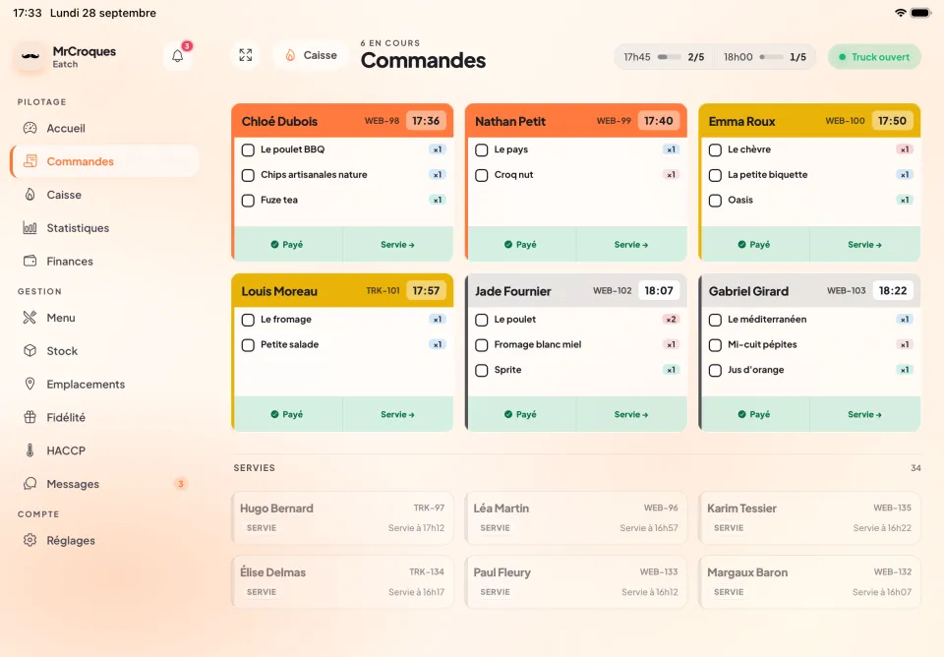This screenshot has width=944, height=657.
Task: Open served order Karim Tessier
Action: pyautogui.click(x=809, y=518)
